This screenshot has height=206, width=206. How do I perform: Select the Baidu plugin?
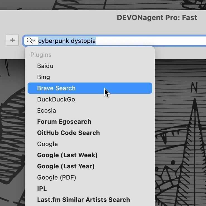pyautogui.click(x=90, y=66)
